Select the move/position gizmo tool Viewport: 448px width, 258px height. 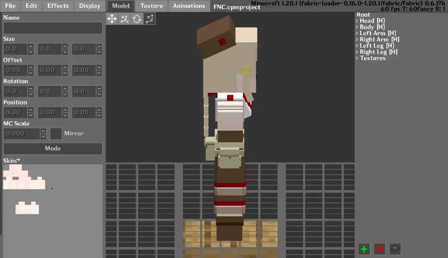click(x=112, y=19)
